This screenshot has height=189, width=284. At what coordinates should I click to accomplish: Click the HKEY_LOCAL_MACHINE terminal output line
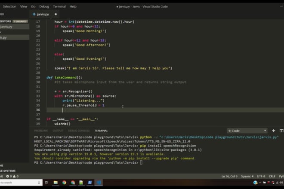[x=112, y=141]
